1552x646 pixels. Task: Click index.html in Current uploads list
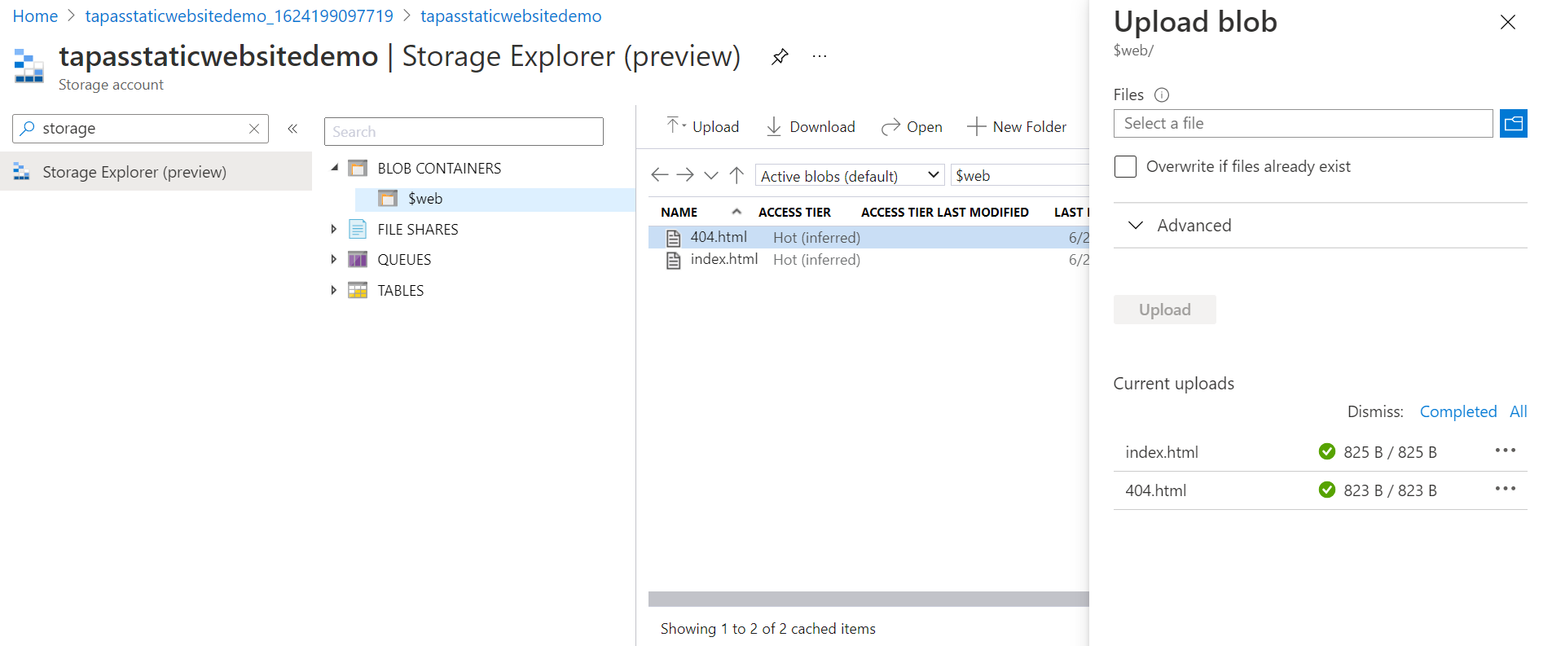click(1162, 452)
